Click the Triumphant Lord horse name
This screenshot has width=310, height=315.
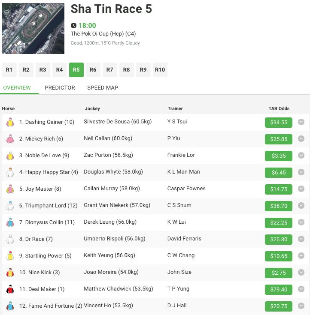[49, 206]
